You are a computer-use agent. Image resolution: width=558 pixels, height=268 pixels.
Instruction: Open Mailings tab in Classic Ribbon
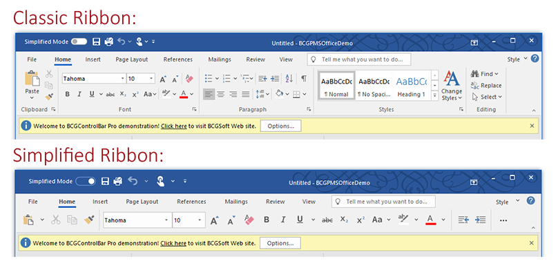[220, 59]
